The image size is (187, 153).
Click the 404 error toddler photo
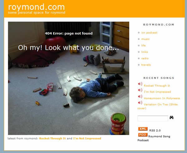point(69,78)
